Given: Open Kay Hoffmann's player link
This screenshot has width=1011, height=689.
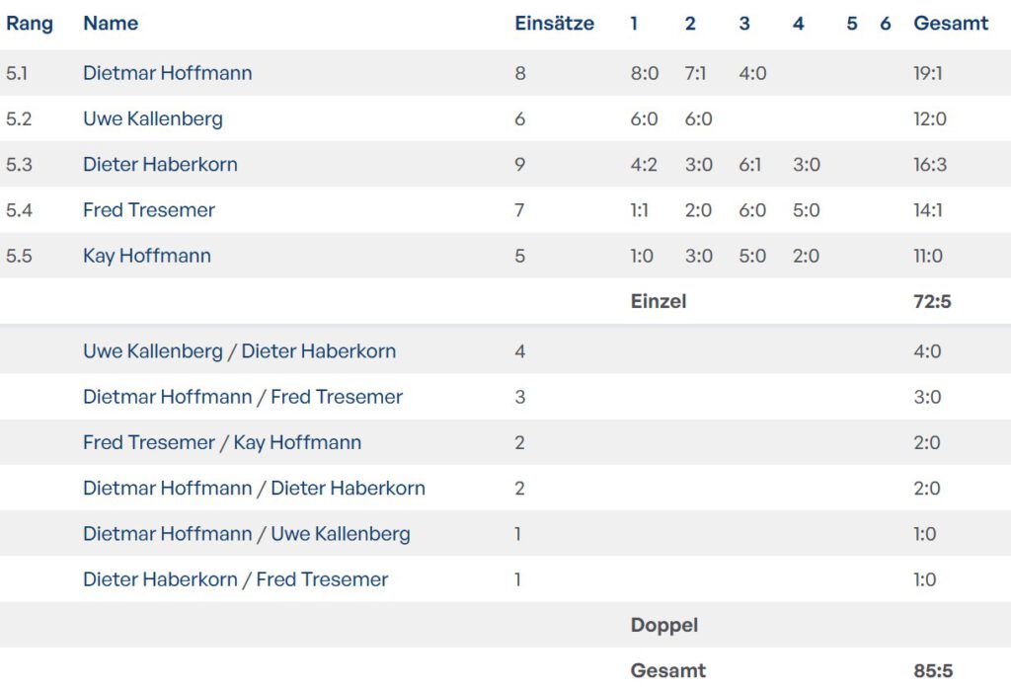Looking at the screenshot, I should [x=146, y=256].
